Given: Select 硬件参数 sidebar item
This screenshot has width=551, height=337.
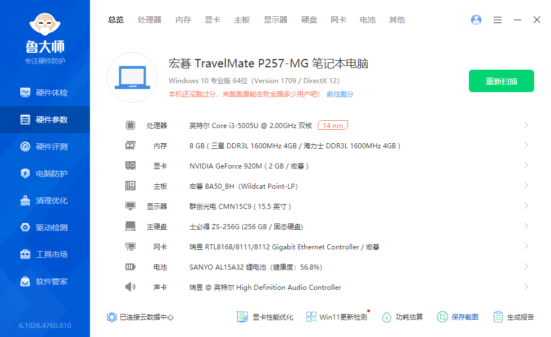Looking at the screenshot, I should tap(44, 120).
